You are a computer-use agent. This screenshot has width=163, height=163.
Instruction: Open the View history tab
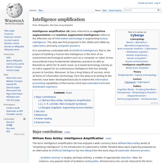tap(115, 10)
